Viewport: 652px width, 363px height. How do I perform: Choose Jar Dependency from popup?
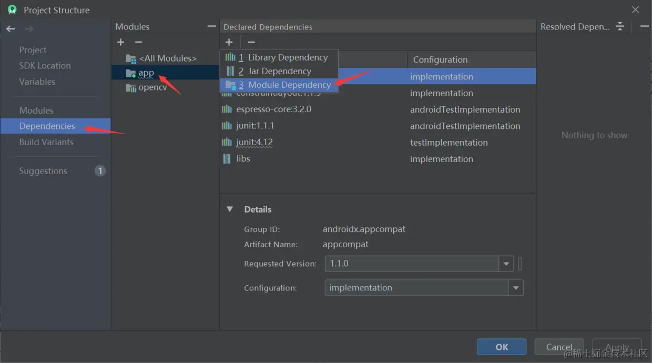[x=279, y=71]
